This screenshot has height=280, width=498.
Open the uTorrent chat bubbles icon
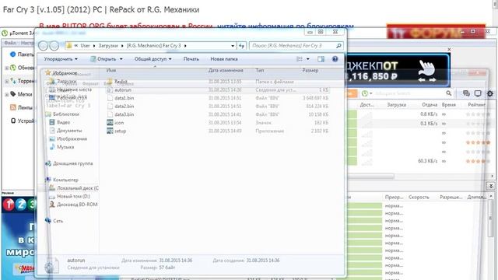point(466,93)
